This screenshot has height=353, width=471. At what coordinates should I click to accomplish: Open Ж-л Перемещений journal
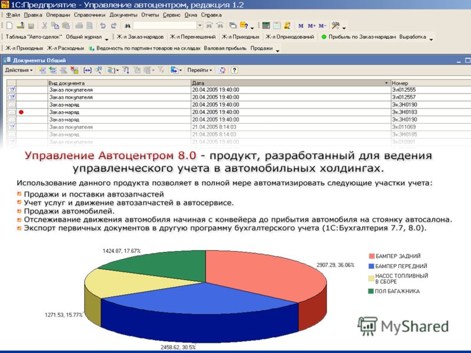(x=193, y=36)
